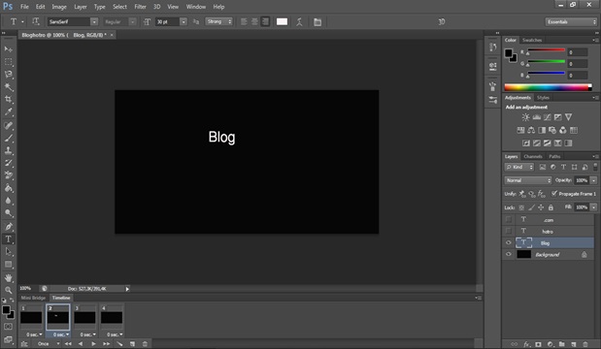Image resolution: width=601 pixels, height=349 pixels.
Task: Click the color spectrum ramp
Action: click(548, 87)
